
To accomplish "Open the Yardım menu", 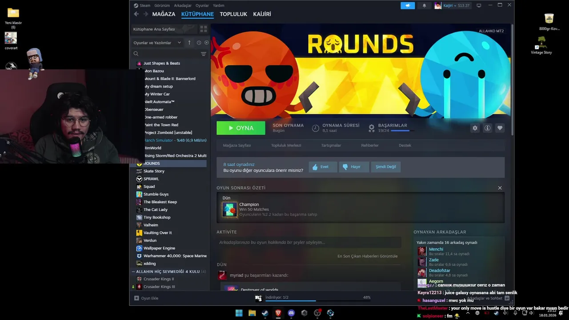I will (x=219, y=5).
